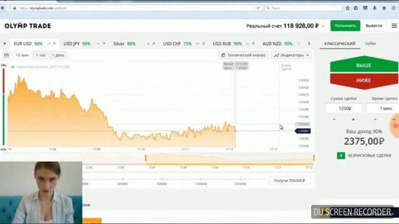399x224 pixels.
Task: Click the 1250₽ trade amount field
Action: (x=344, y=108)
